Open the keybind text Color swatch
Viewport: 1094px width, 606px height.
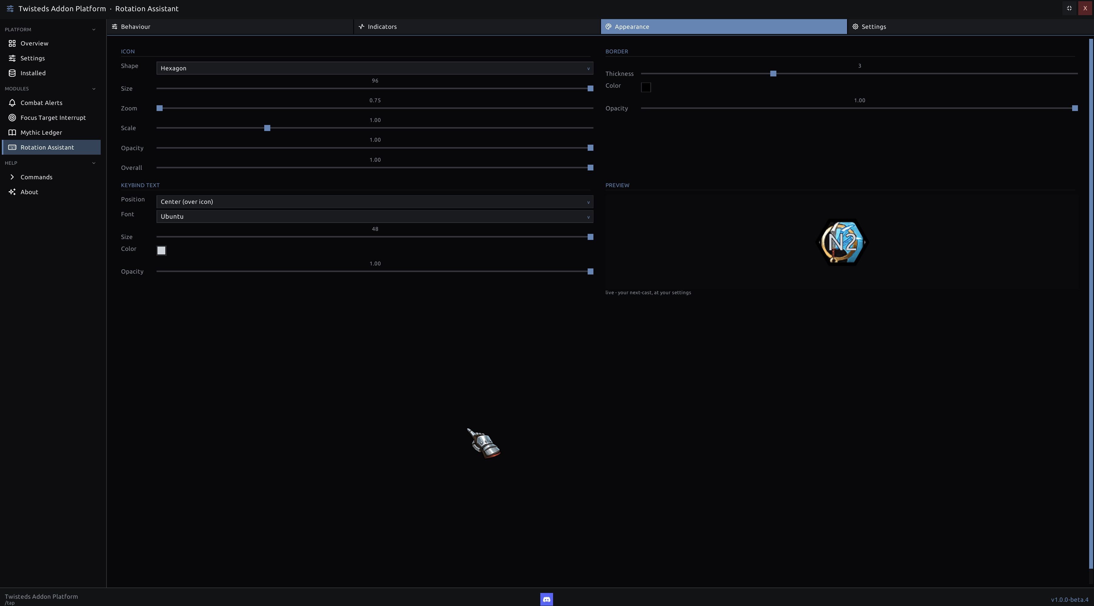tap(161, 251)
